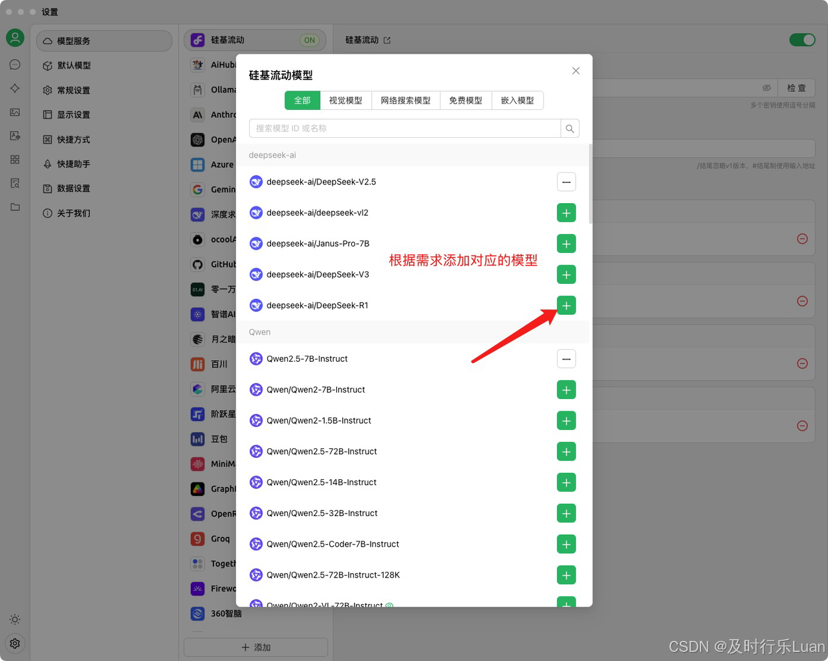The width and height of the screenshot is (828, 661).
Task: Click the Qwen group header
Action: click(259, 332)
